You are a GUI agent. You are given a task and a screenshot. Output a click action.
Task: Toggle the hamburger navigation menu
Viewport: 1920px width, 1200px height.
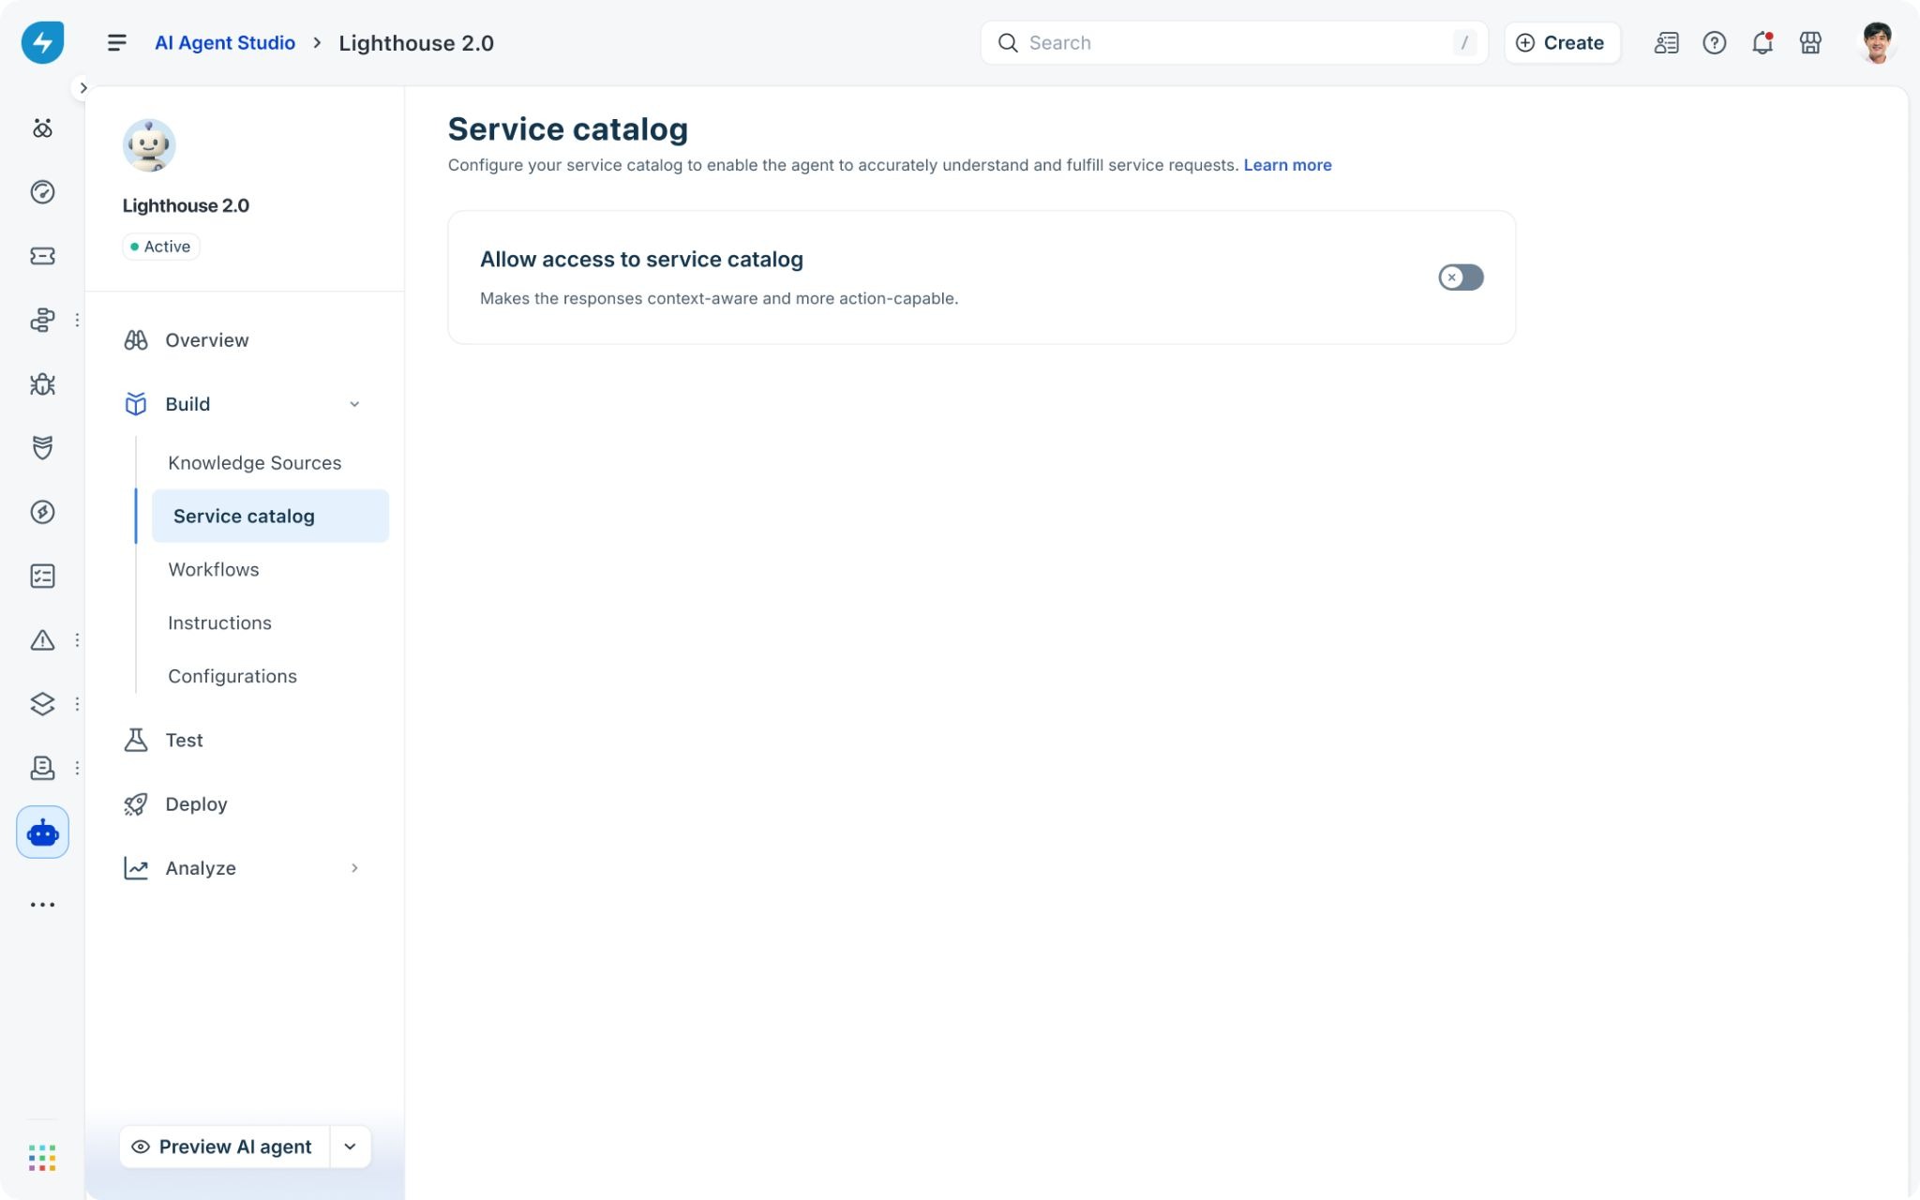116,43
